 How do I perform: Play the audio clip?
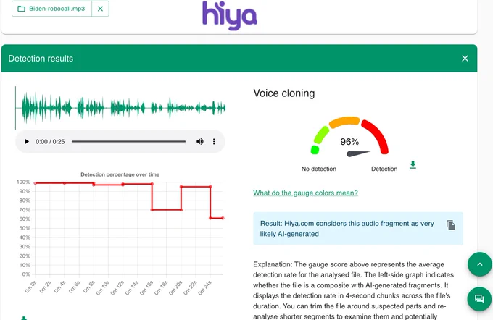pyautogui.click(x=27, y=142)
